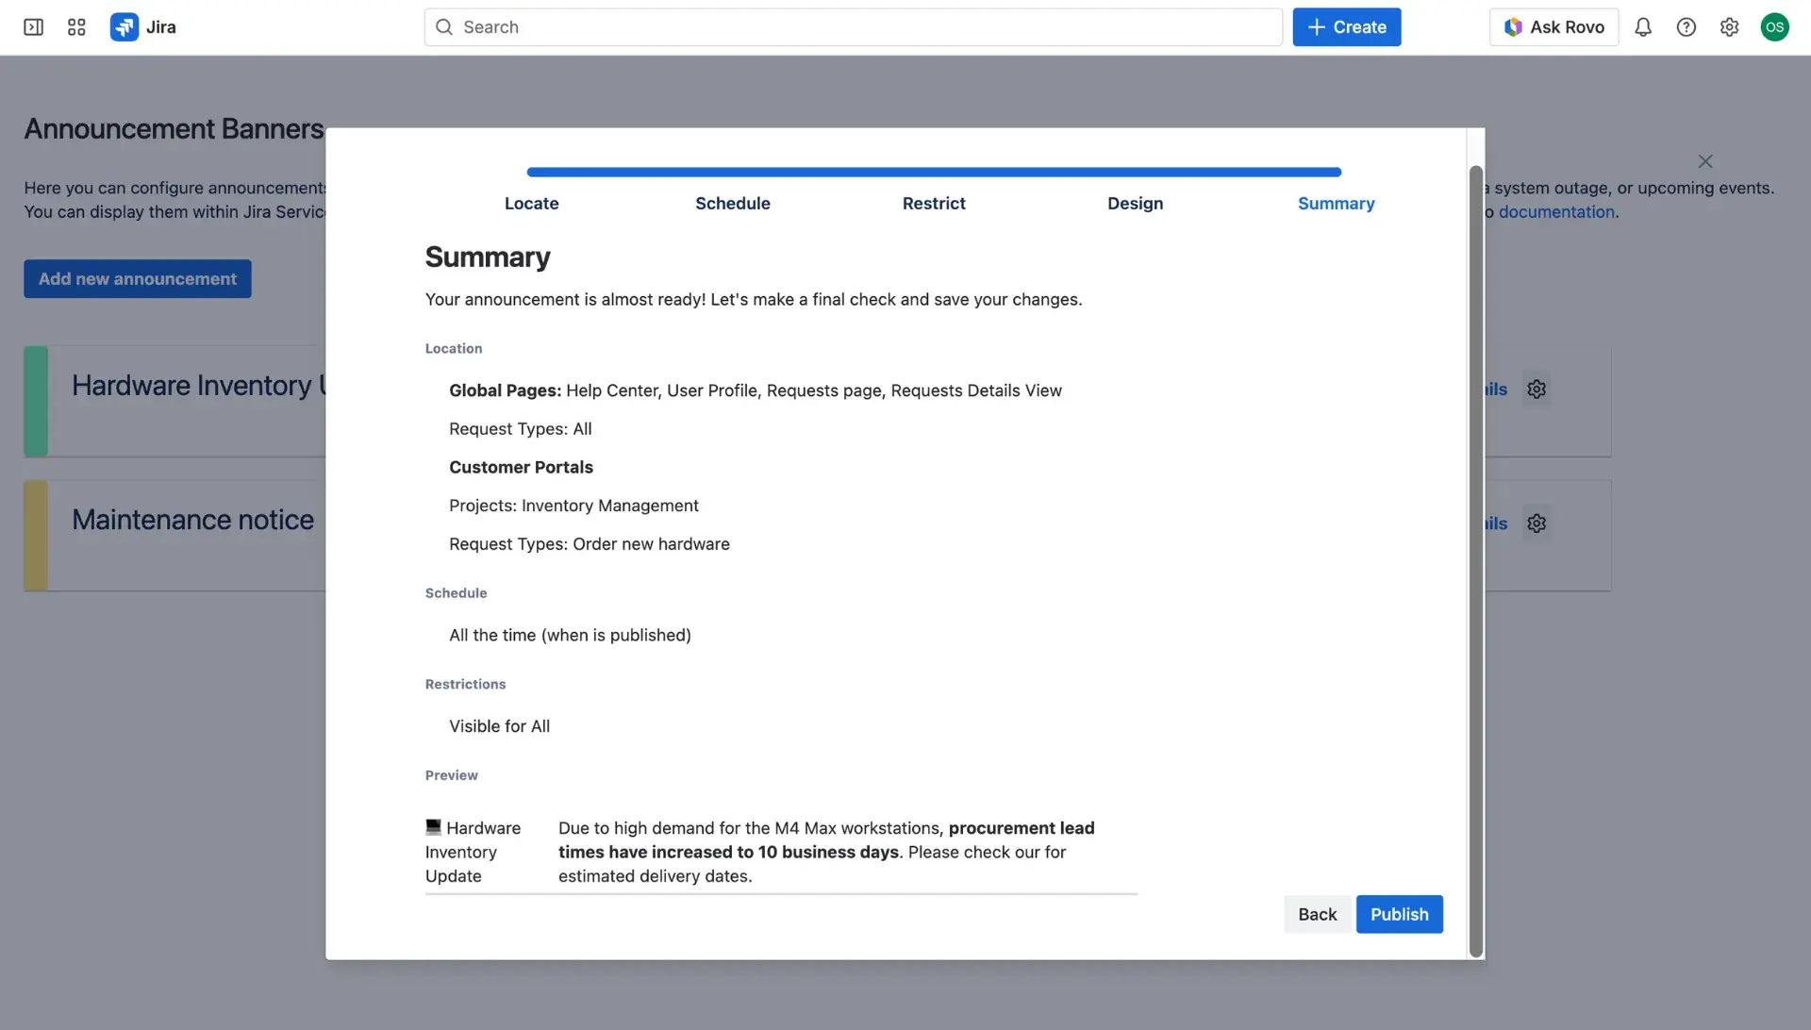Go Back in the announcement wizard

1317,914
